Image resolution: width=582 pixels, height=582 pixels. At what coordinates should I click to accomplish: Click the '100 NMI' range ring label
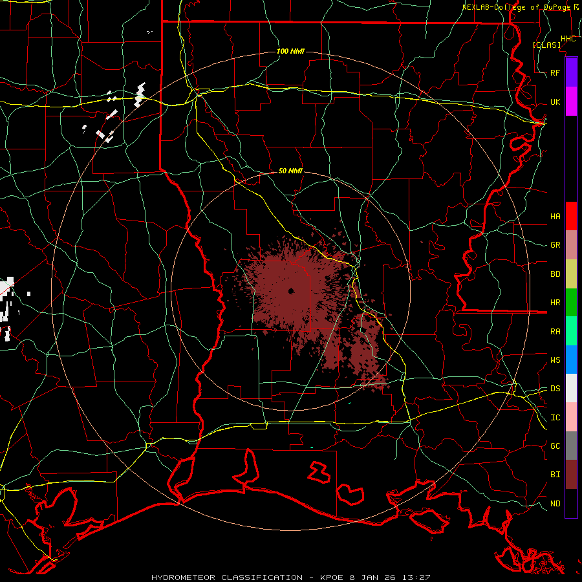[290, 51]
